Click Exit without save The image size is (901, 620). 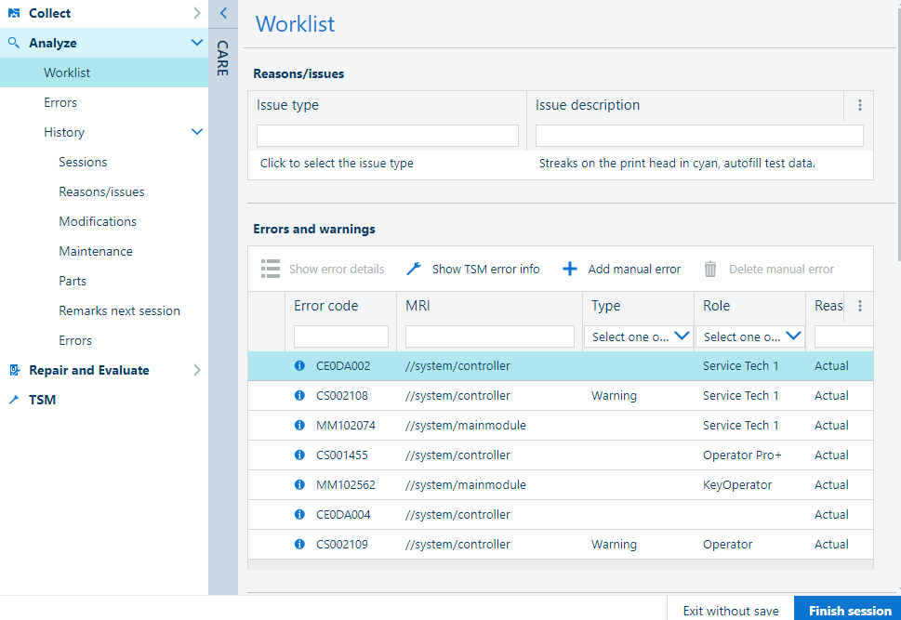(731, 611)
